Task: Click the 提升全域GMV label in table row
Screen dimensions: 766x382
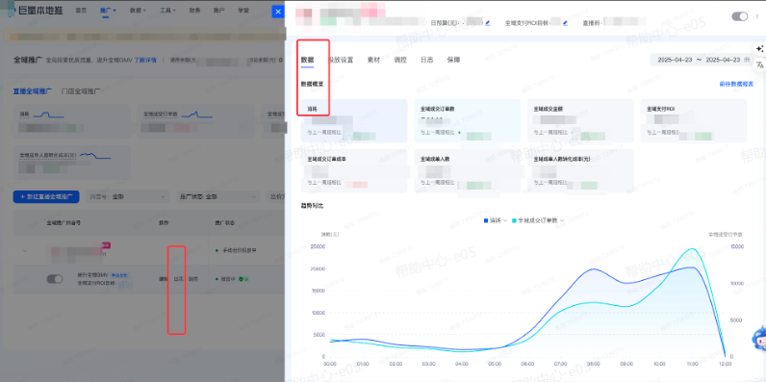Action: point(92,275)
